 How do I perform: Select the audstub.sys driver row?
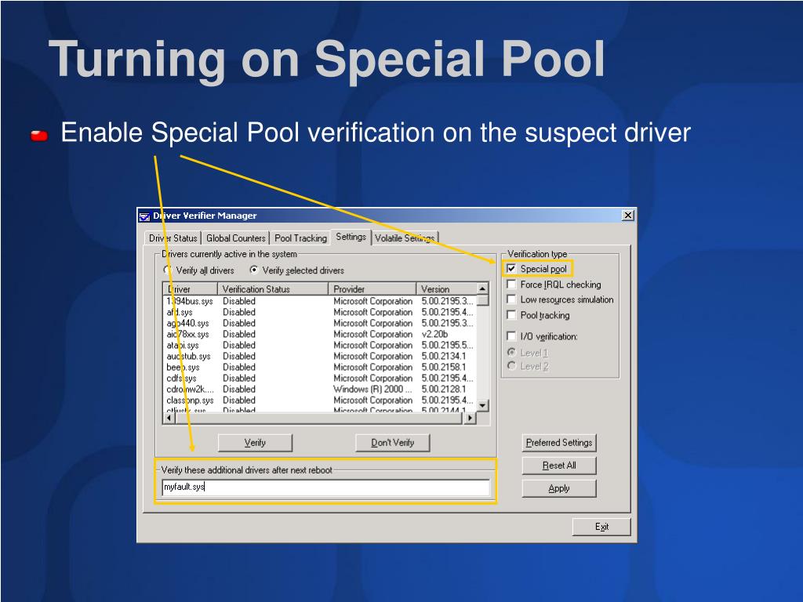(x=320, y=356)
